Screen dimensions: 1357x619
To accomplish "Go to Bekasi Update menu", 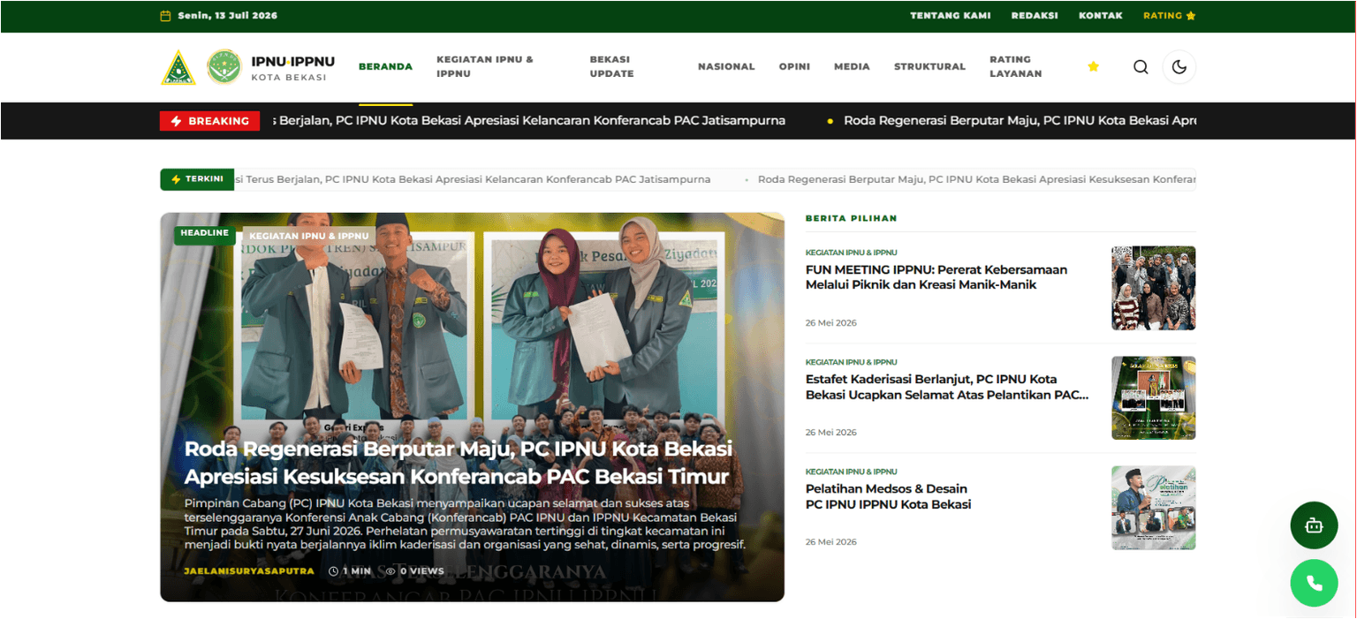I will tap(612, 67).
